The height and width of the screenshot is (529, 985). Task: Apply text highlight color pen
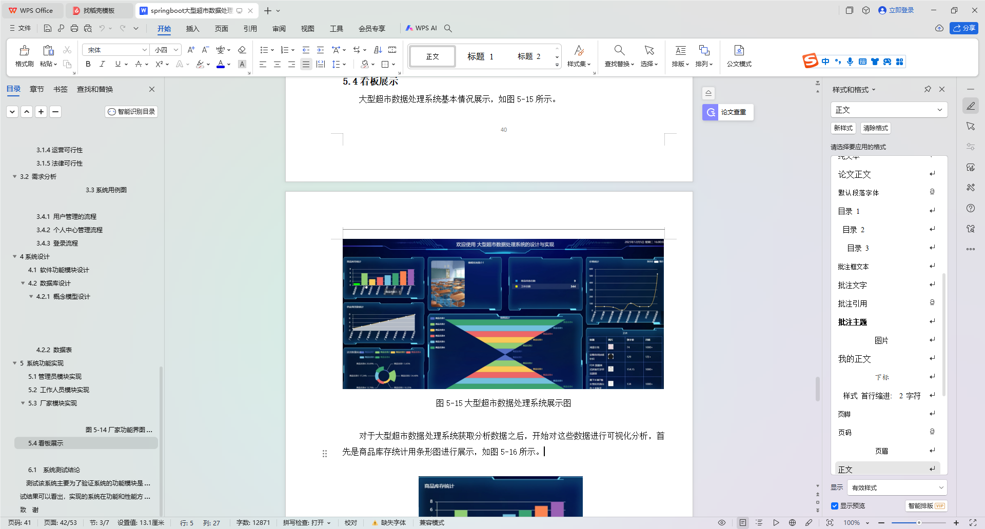tap(200, 64)
